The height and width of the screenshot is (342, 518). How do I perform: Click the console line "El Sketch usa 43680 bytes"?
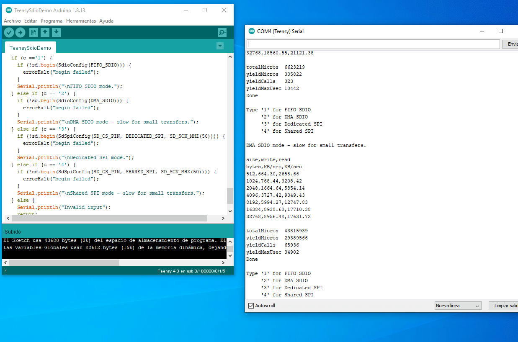(x=115, y=241)
